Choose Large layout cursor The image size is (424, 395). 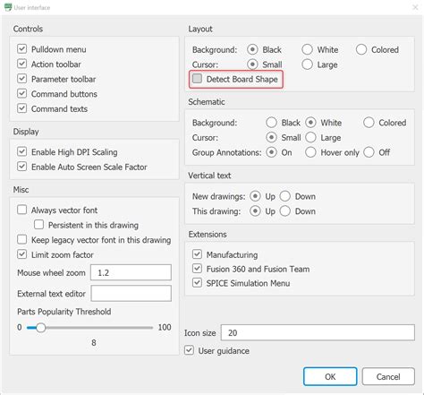[x=307, y=64]
